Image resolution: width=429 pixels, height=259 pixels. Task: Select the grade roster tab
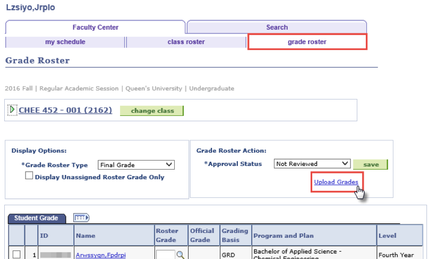pyautogui.click(x=307, y=42)
